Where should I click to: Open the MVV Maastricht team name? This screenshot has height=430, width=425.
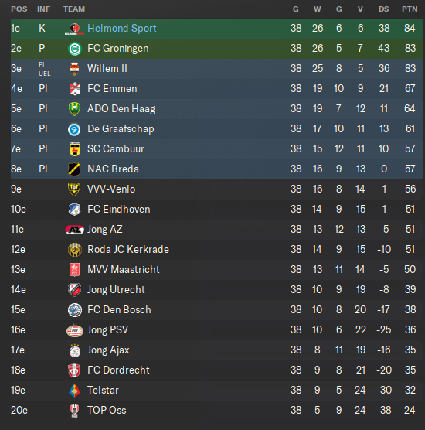[x=124, y=270]
